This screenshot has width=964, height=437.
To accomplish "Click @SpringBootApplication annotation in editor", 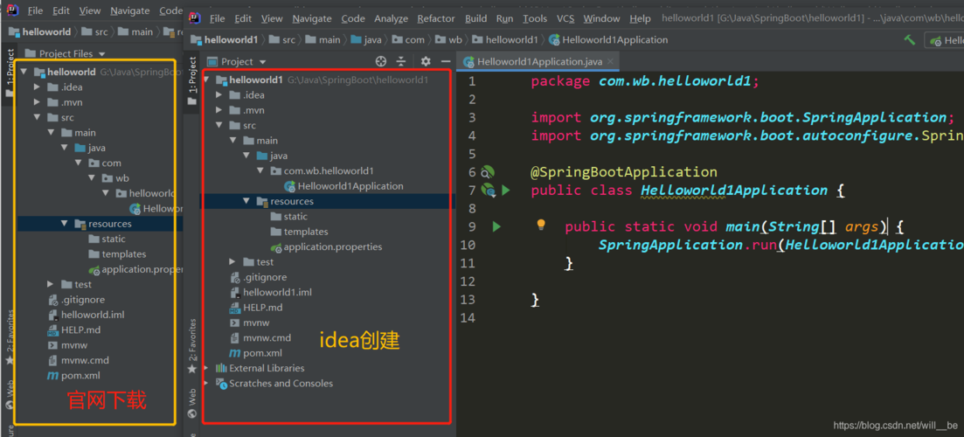I will pos(624,171).
